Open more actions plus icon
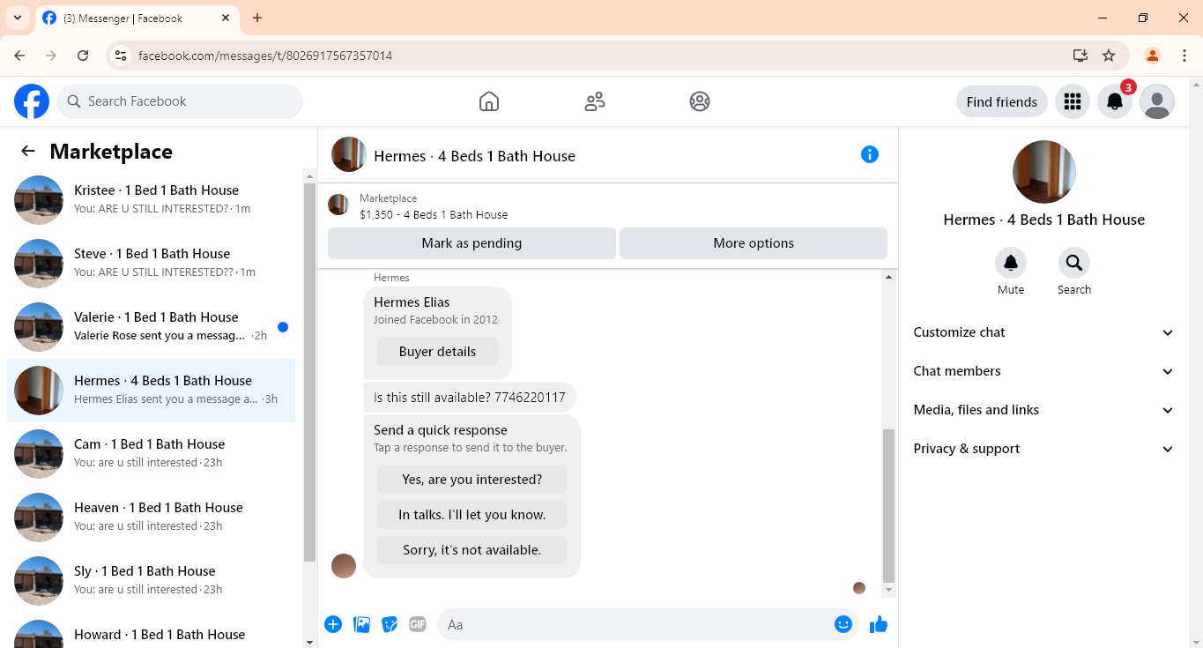Viewport: 1203px width, 648px height. click(x=333, y=624)
